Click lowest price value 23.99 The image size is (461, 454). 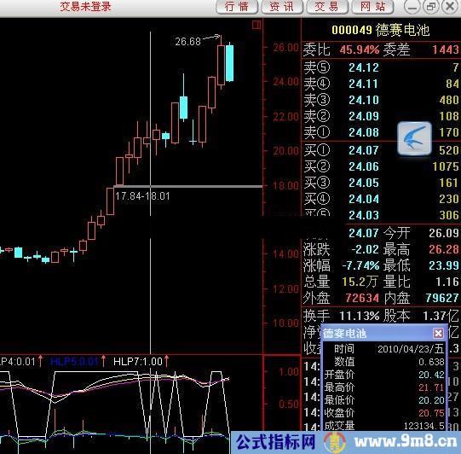443,265
